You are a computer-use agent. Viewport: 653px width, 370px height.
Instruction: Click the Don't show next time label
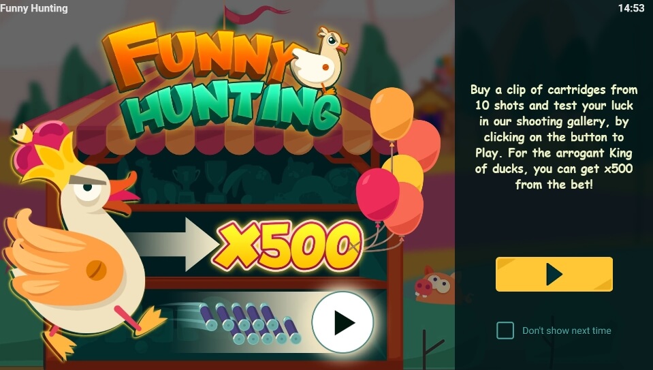[567, 331]
